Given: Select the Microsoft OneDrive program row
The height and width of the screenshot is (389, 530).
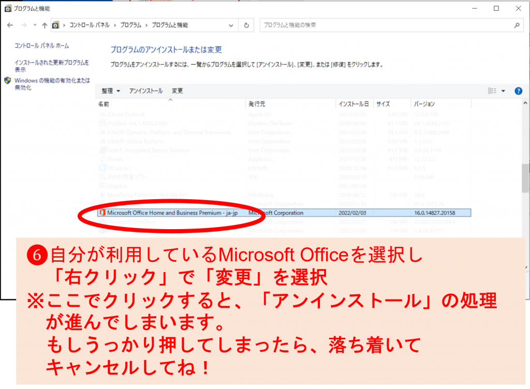Looking at the screenshot, I should coord(284,222).
